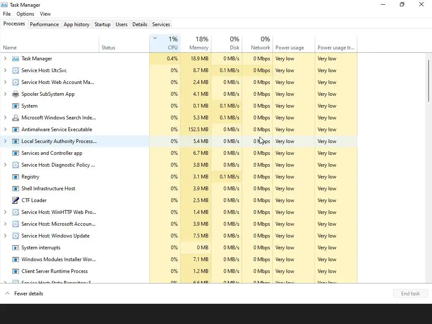The height and width of the screenshot is (324, 432).
Task: Click the Antimalware Service Executable icon
Action: point(16,130)
